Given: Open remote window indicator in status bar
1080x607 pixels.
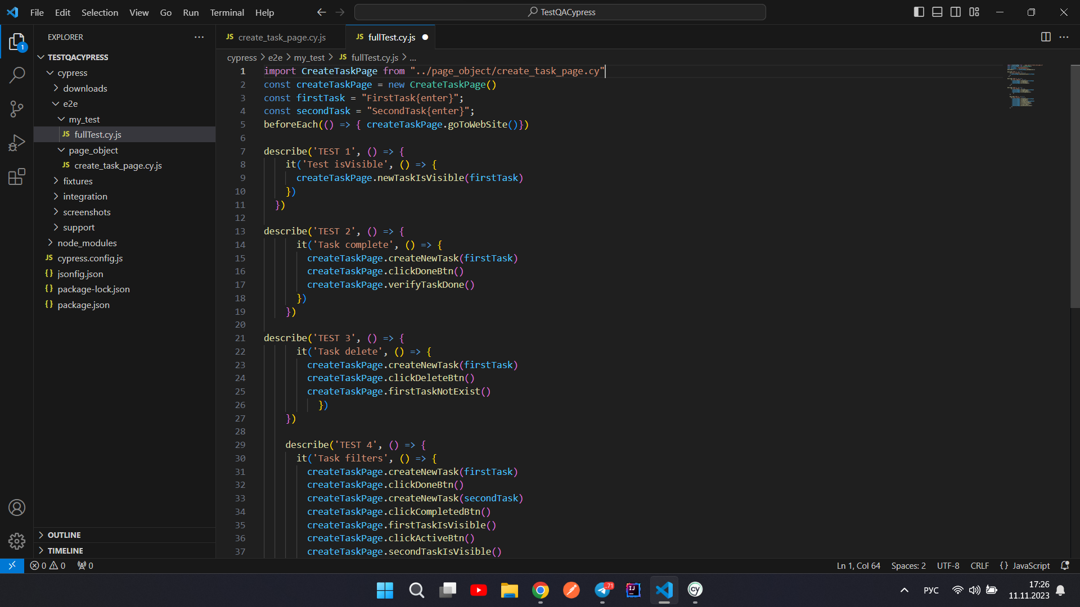Looking at the screenshot, I should 12,565.
